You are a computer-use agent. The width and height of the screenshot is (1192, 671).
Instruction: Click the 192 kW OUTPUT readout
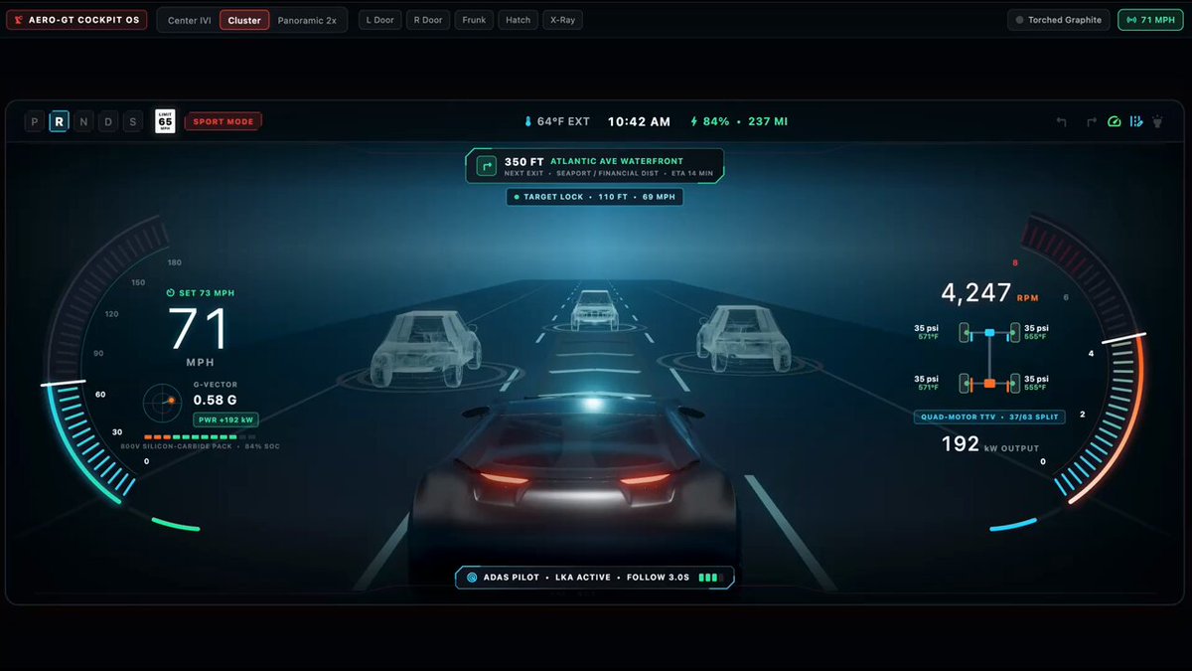click(x=989, y=444)
